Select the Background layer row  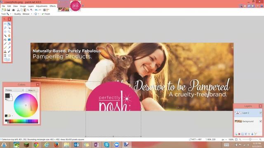point(248,121)
